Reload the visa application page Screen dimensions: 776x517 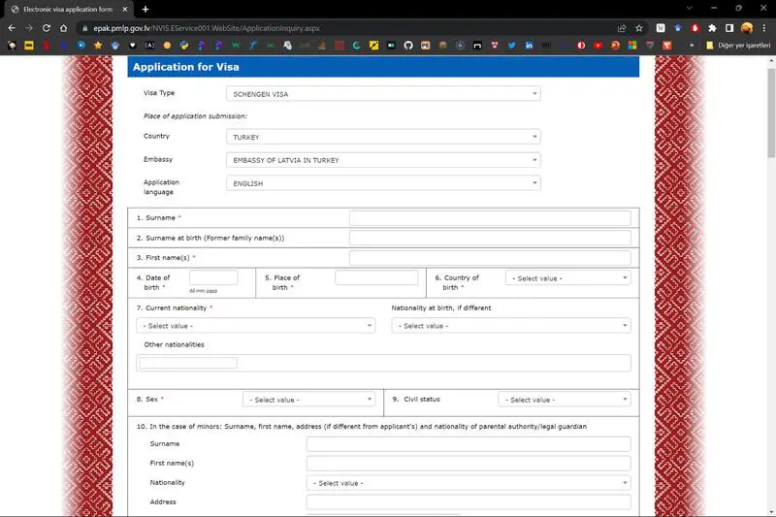point(52,28)
